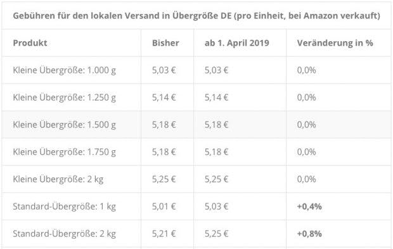The height and width of the screenshot is (249, 393).
Task: Click the Bisher price 5,14 €
Action: click(164, 98)
